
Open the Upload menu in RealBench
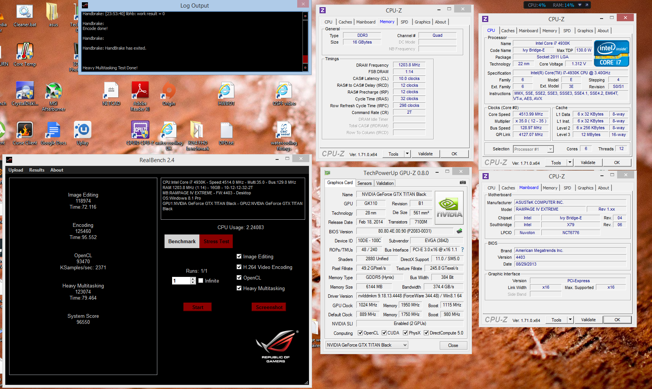click(x=16, y=170)
